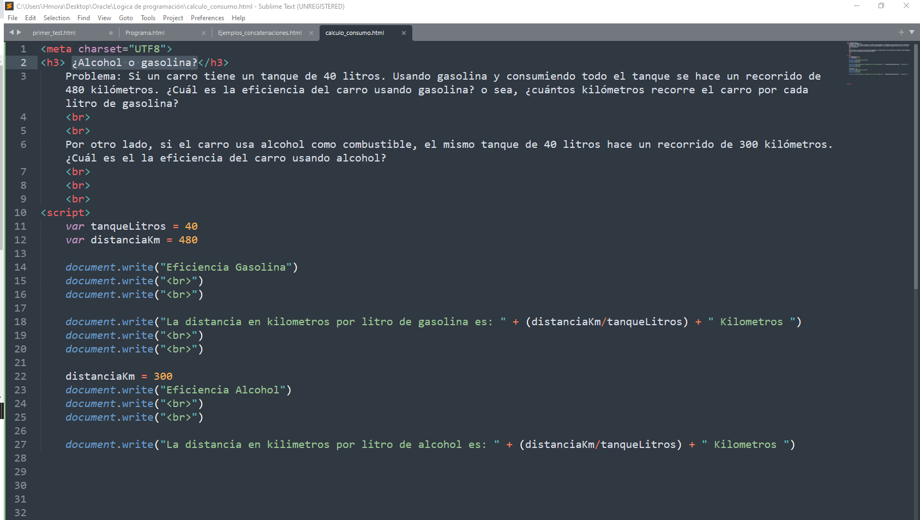Add a new tab with plus icon
This screenshot has width=920, height=520.
pos(901,32)
